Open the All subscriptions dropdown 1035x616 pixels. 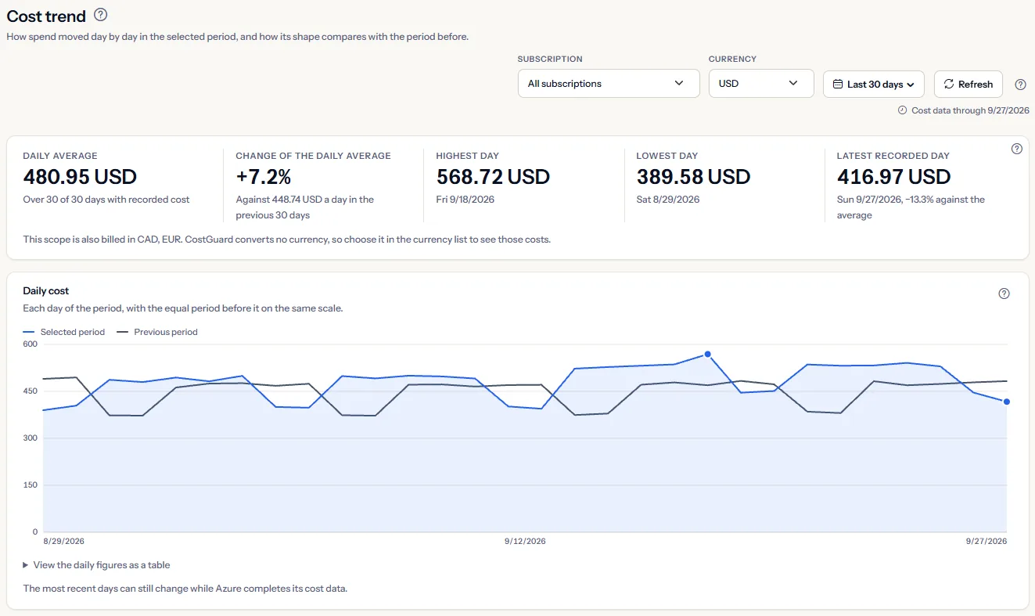click(609, 84)
